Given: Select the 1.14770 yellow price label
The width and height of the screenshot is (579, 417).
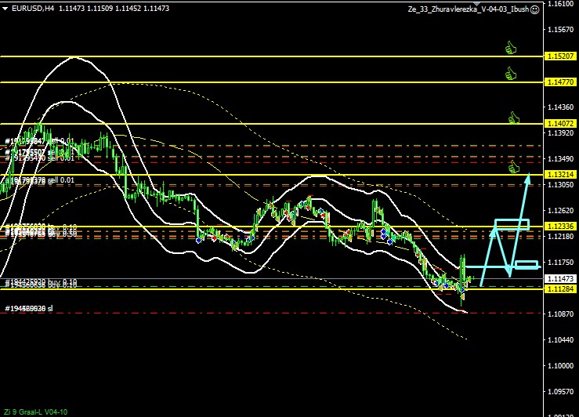Looking at the screenshot, I should (x=562, y=82).
